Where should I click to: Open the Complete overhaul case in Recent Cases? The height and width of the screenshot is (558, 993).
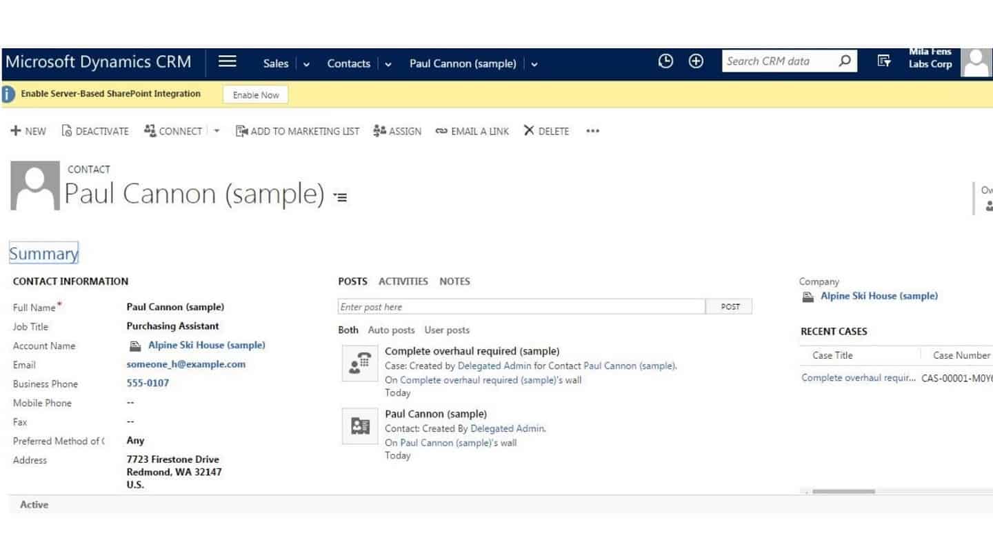pos(859,378)
